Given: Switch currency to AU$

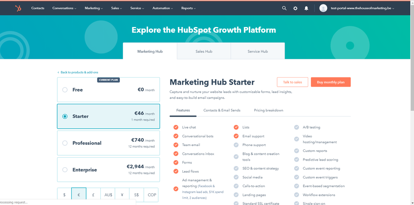Looking at the screenshot, I should pyautogui.click(x=108, y=195).
